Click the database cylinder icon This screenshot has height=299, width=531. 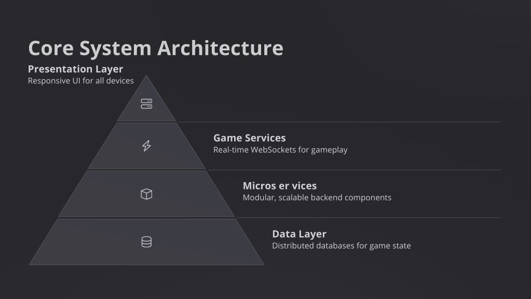coord(146,242)
